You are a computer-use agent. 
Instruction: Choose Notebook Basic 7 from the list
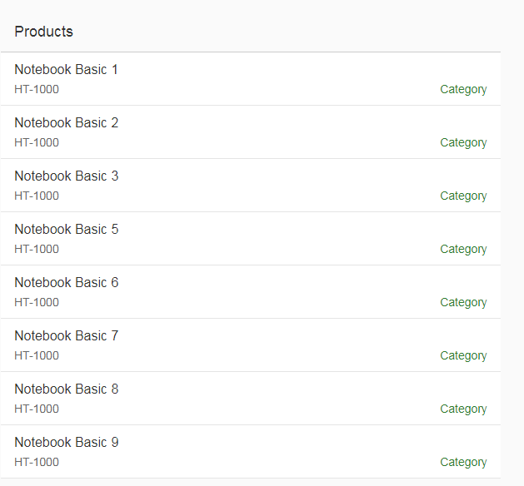pos(67,336)
